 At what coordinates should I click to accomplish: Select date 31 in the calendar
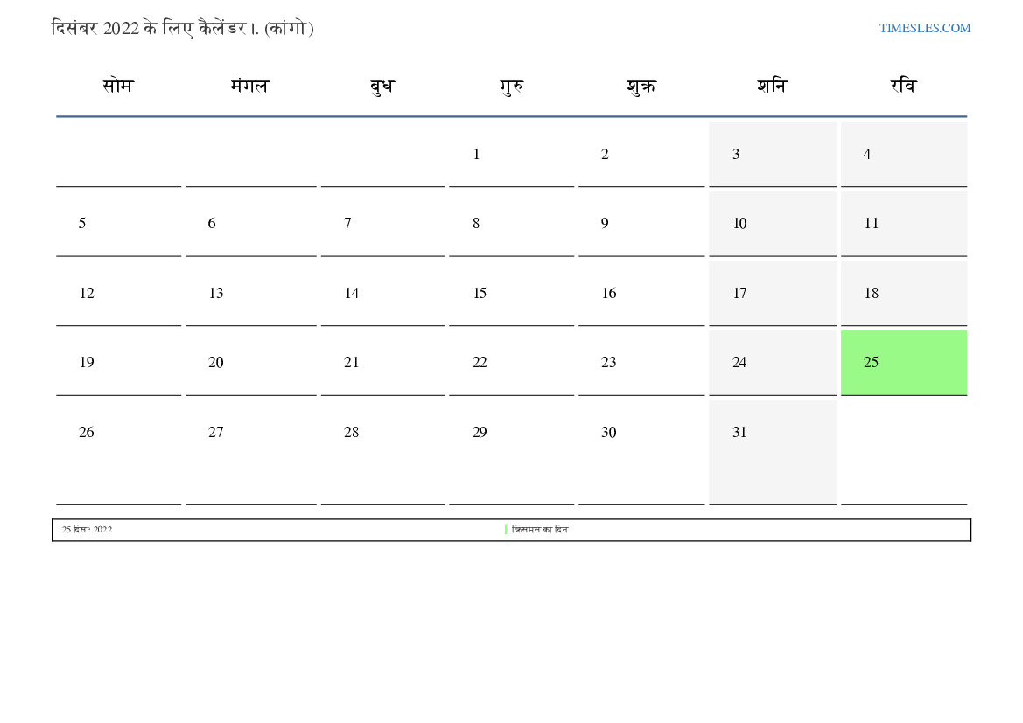pyautogui.click(x=739, y=433)
